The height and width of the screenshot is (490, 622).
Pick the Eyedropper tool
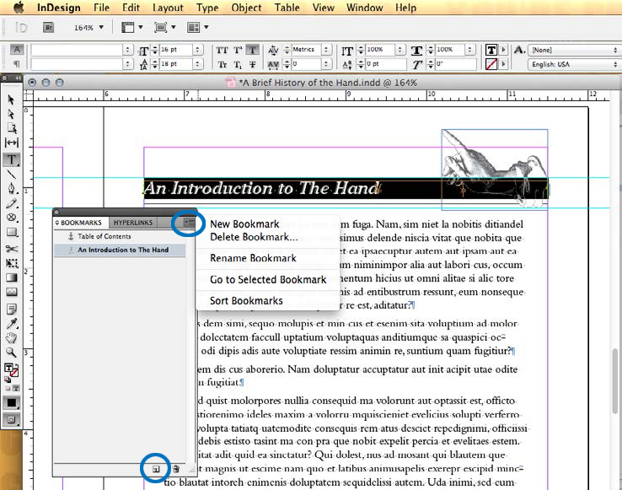12,323
